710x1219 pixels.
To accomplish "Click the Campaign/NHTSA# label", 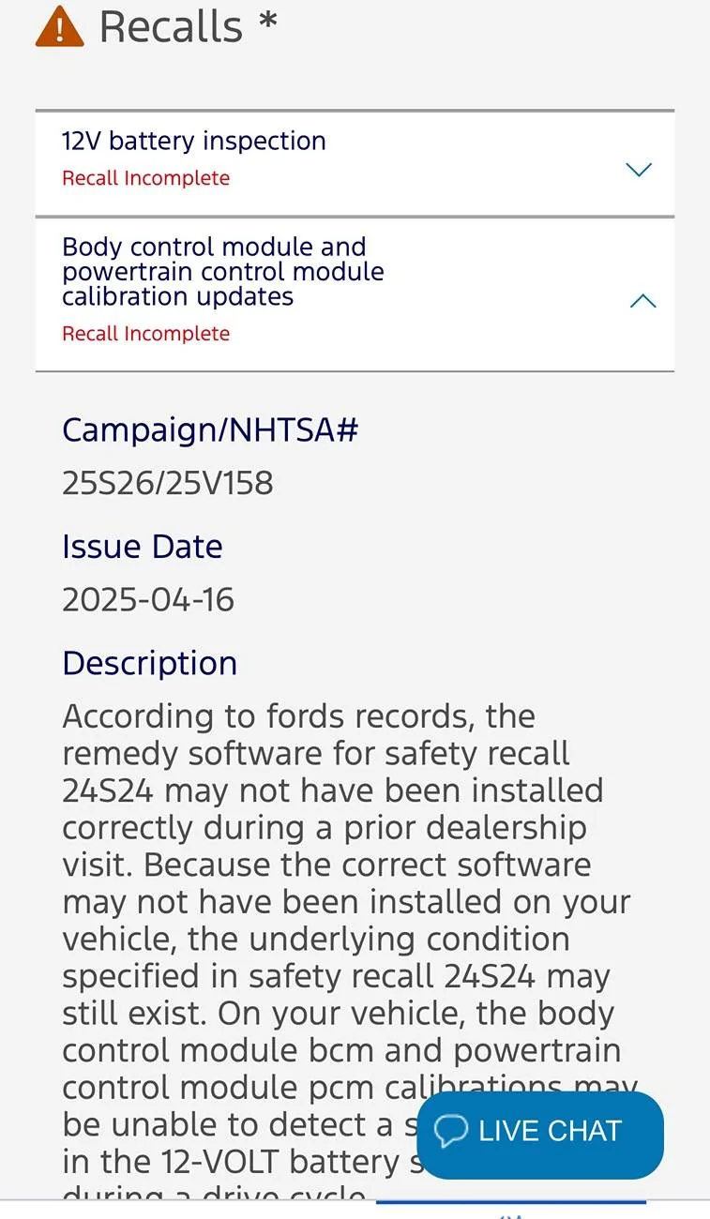I will (210, 431).
